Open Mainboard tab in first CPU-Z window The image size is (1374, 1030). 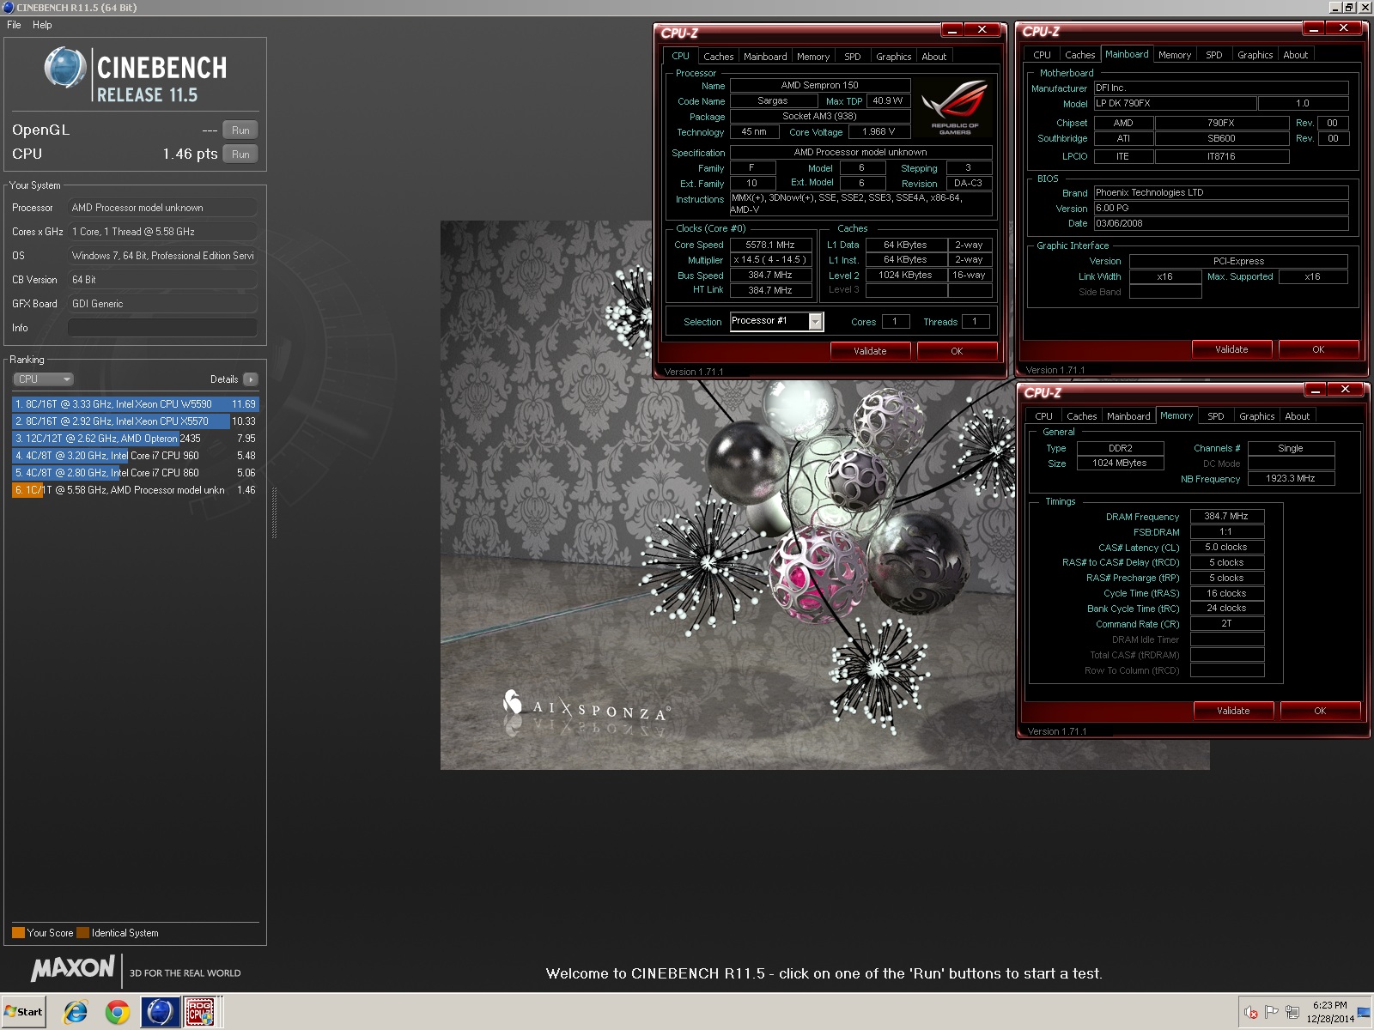coord(765,57)
